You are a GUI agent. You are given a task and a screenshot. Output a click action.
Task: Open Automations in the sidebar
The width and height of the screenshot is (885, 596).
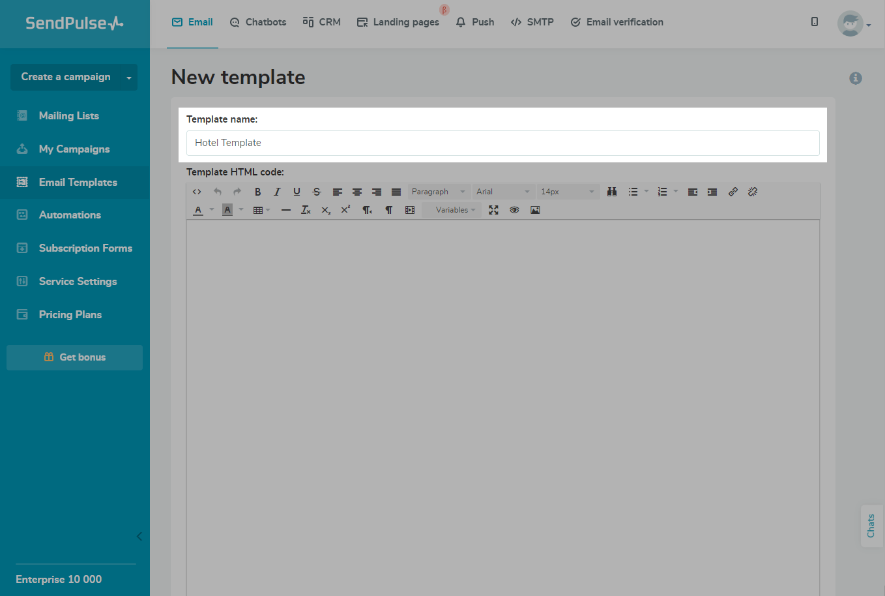click(70, 215)
